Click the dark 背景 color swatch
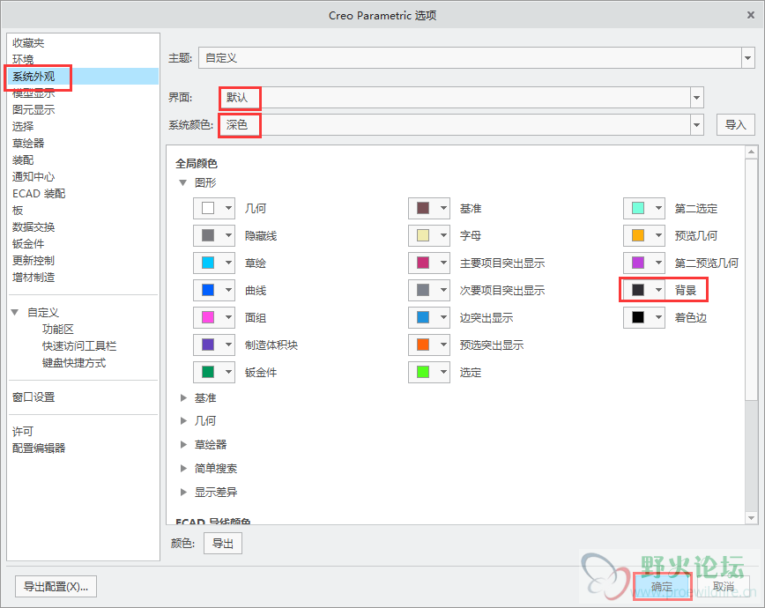Viewport: 765px width, 608px height. (x=638, y=290)
